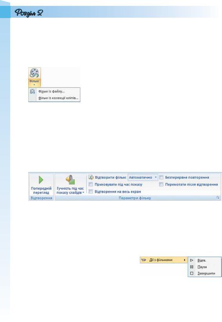222x322 pixels.
Task: Click the speaker volume icon
Action: (x=70, y=179)
